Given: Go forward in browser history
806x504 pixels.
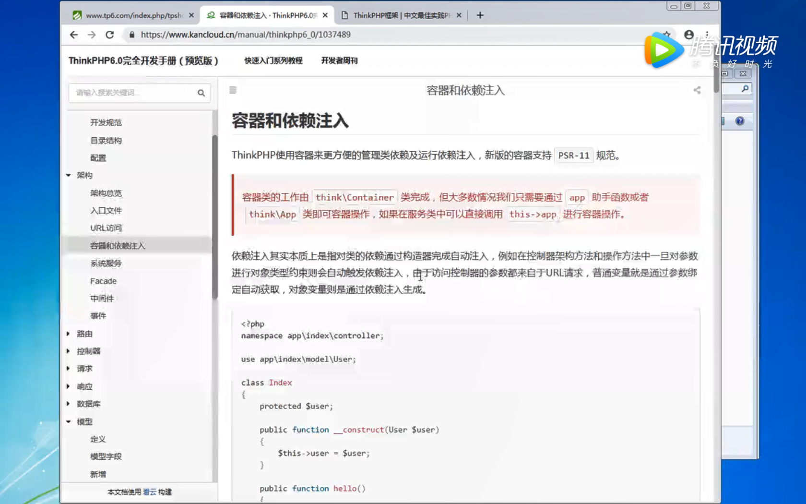Looking at the screenshot, I should point(92,35).
